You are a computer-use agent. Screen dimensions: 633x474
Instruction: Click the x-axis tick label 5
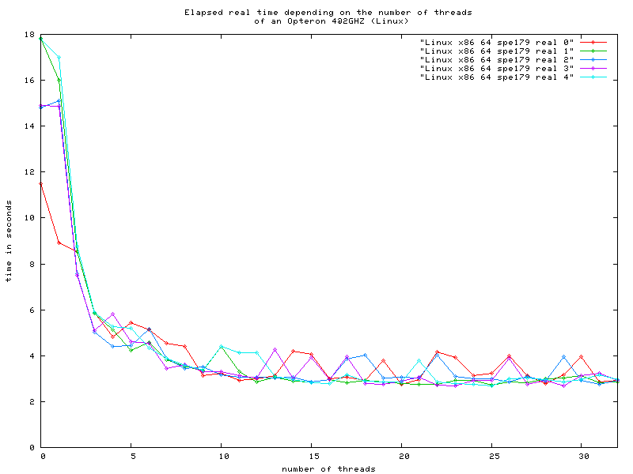tap(131, 456)
